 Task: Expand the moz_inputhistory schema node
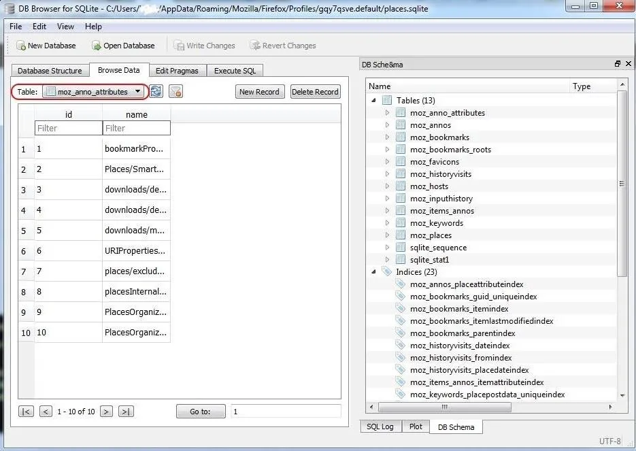[x=387, y=199]
